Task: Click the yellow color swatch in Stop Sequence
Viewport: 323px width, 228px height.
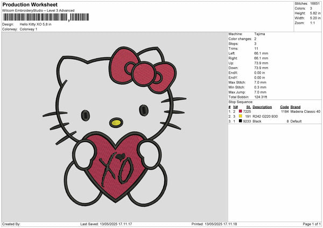Action: pyautogui.click(x=240, y=116)
